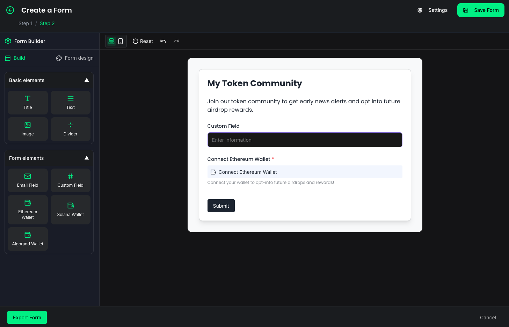Click Export Form
This screenshot has width=509, height=327.
(27, 317)
